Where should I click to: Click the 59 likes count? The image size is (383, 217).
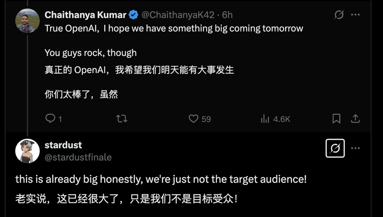coord(206,119)
